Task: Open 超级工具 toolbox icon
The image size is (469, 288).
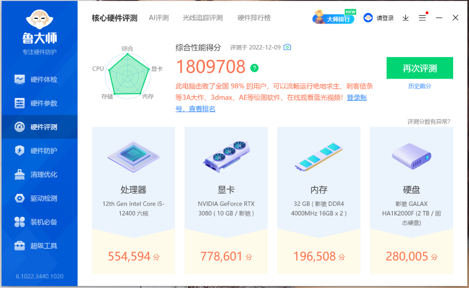Action: pyautogui.click(x=20, y=245)
